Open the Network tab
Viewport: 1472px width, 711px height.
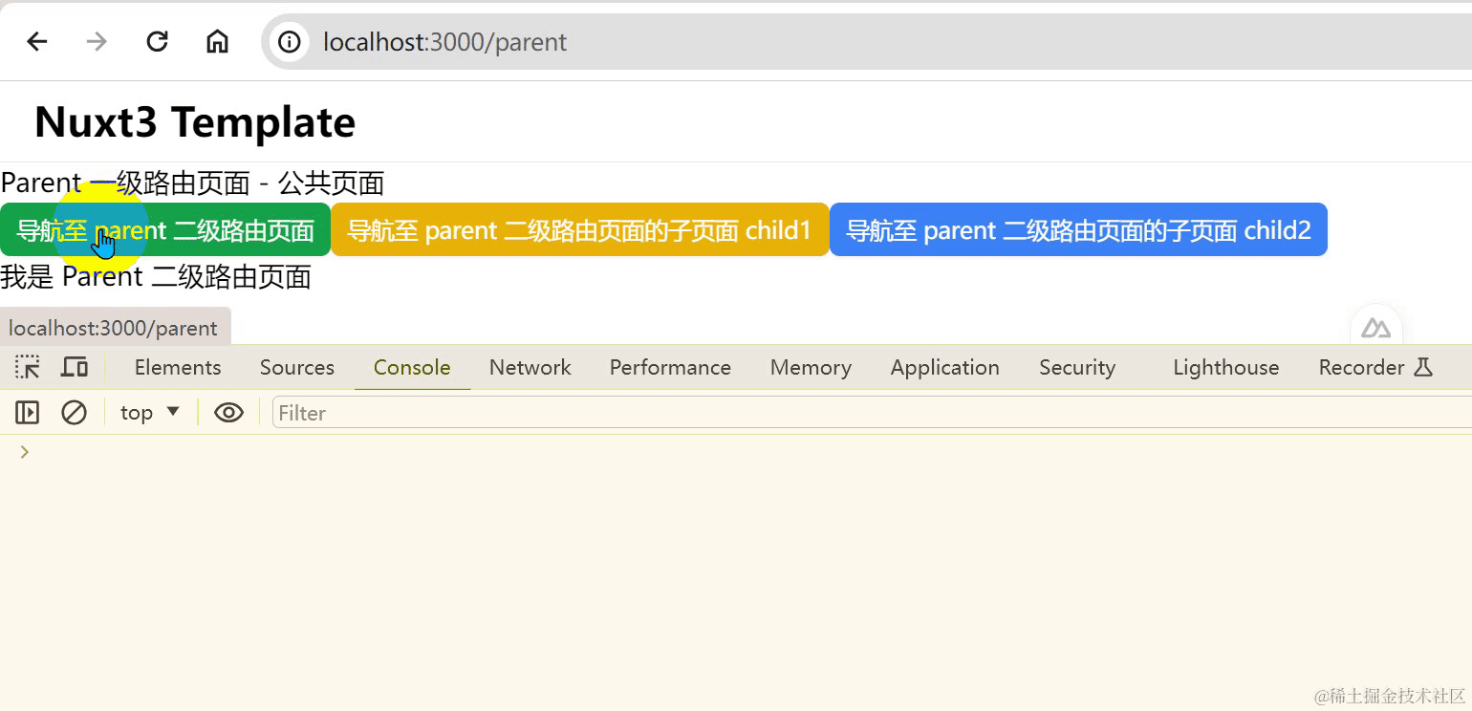[x=530, y=368]
